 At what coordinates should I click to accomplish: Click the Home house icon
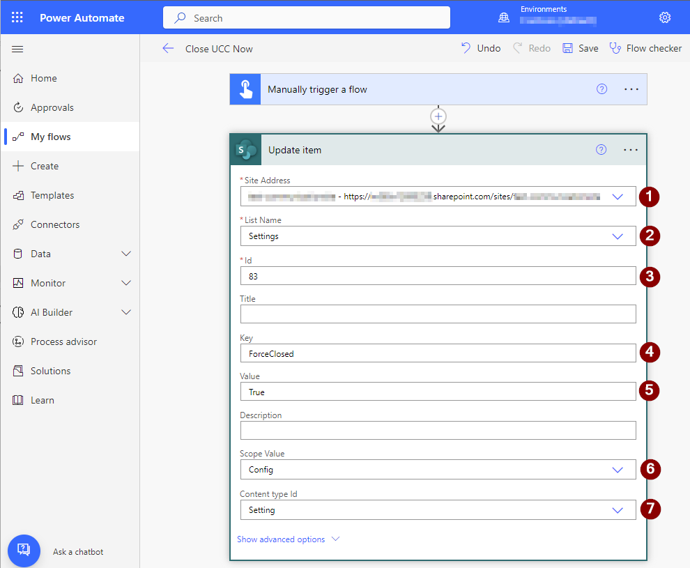[18, 78]
